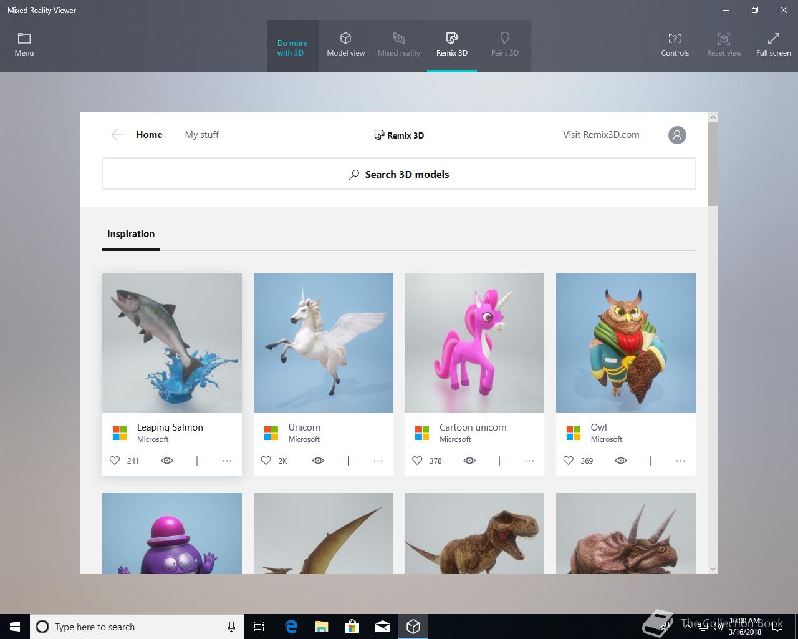Add Leaping Salmon with plus icon

click(197, 461)
